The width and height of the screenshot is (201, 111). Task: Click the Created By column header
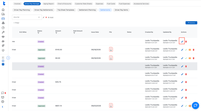coord(149,32)
